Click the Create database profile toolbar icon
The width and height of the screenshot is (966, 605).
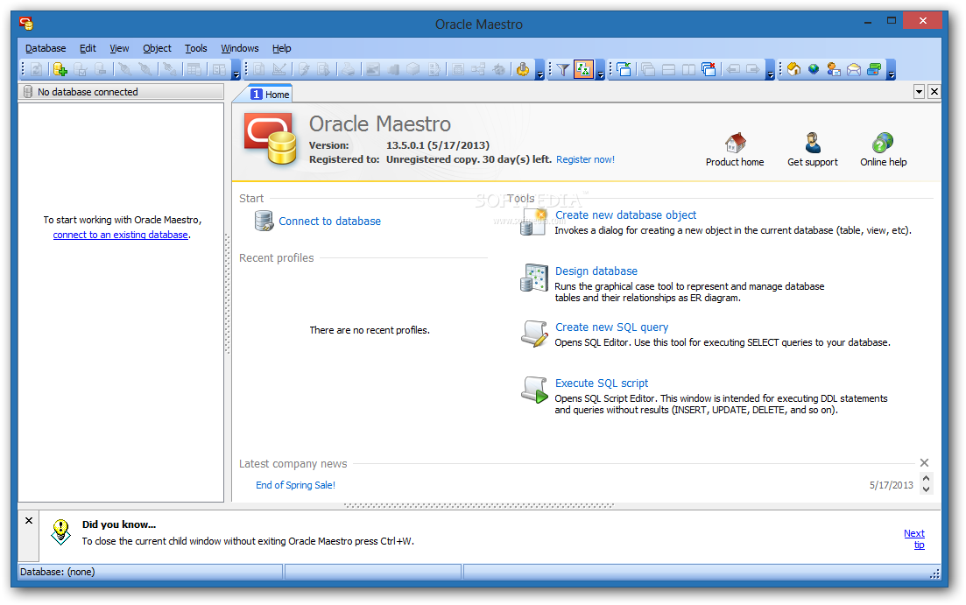60,70
